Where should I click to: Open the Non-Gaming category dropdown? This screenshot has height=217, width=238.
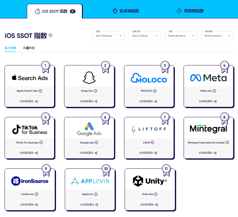tap(108, 36)
